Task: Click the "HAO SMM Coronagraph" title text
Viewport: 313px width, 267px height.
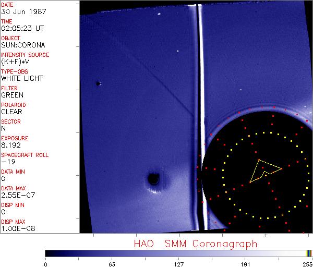Action: tap(195, 244)
